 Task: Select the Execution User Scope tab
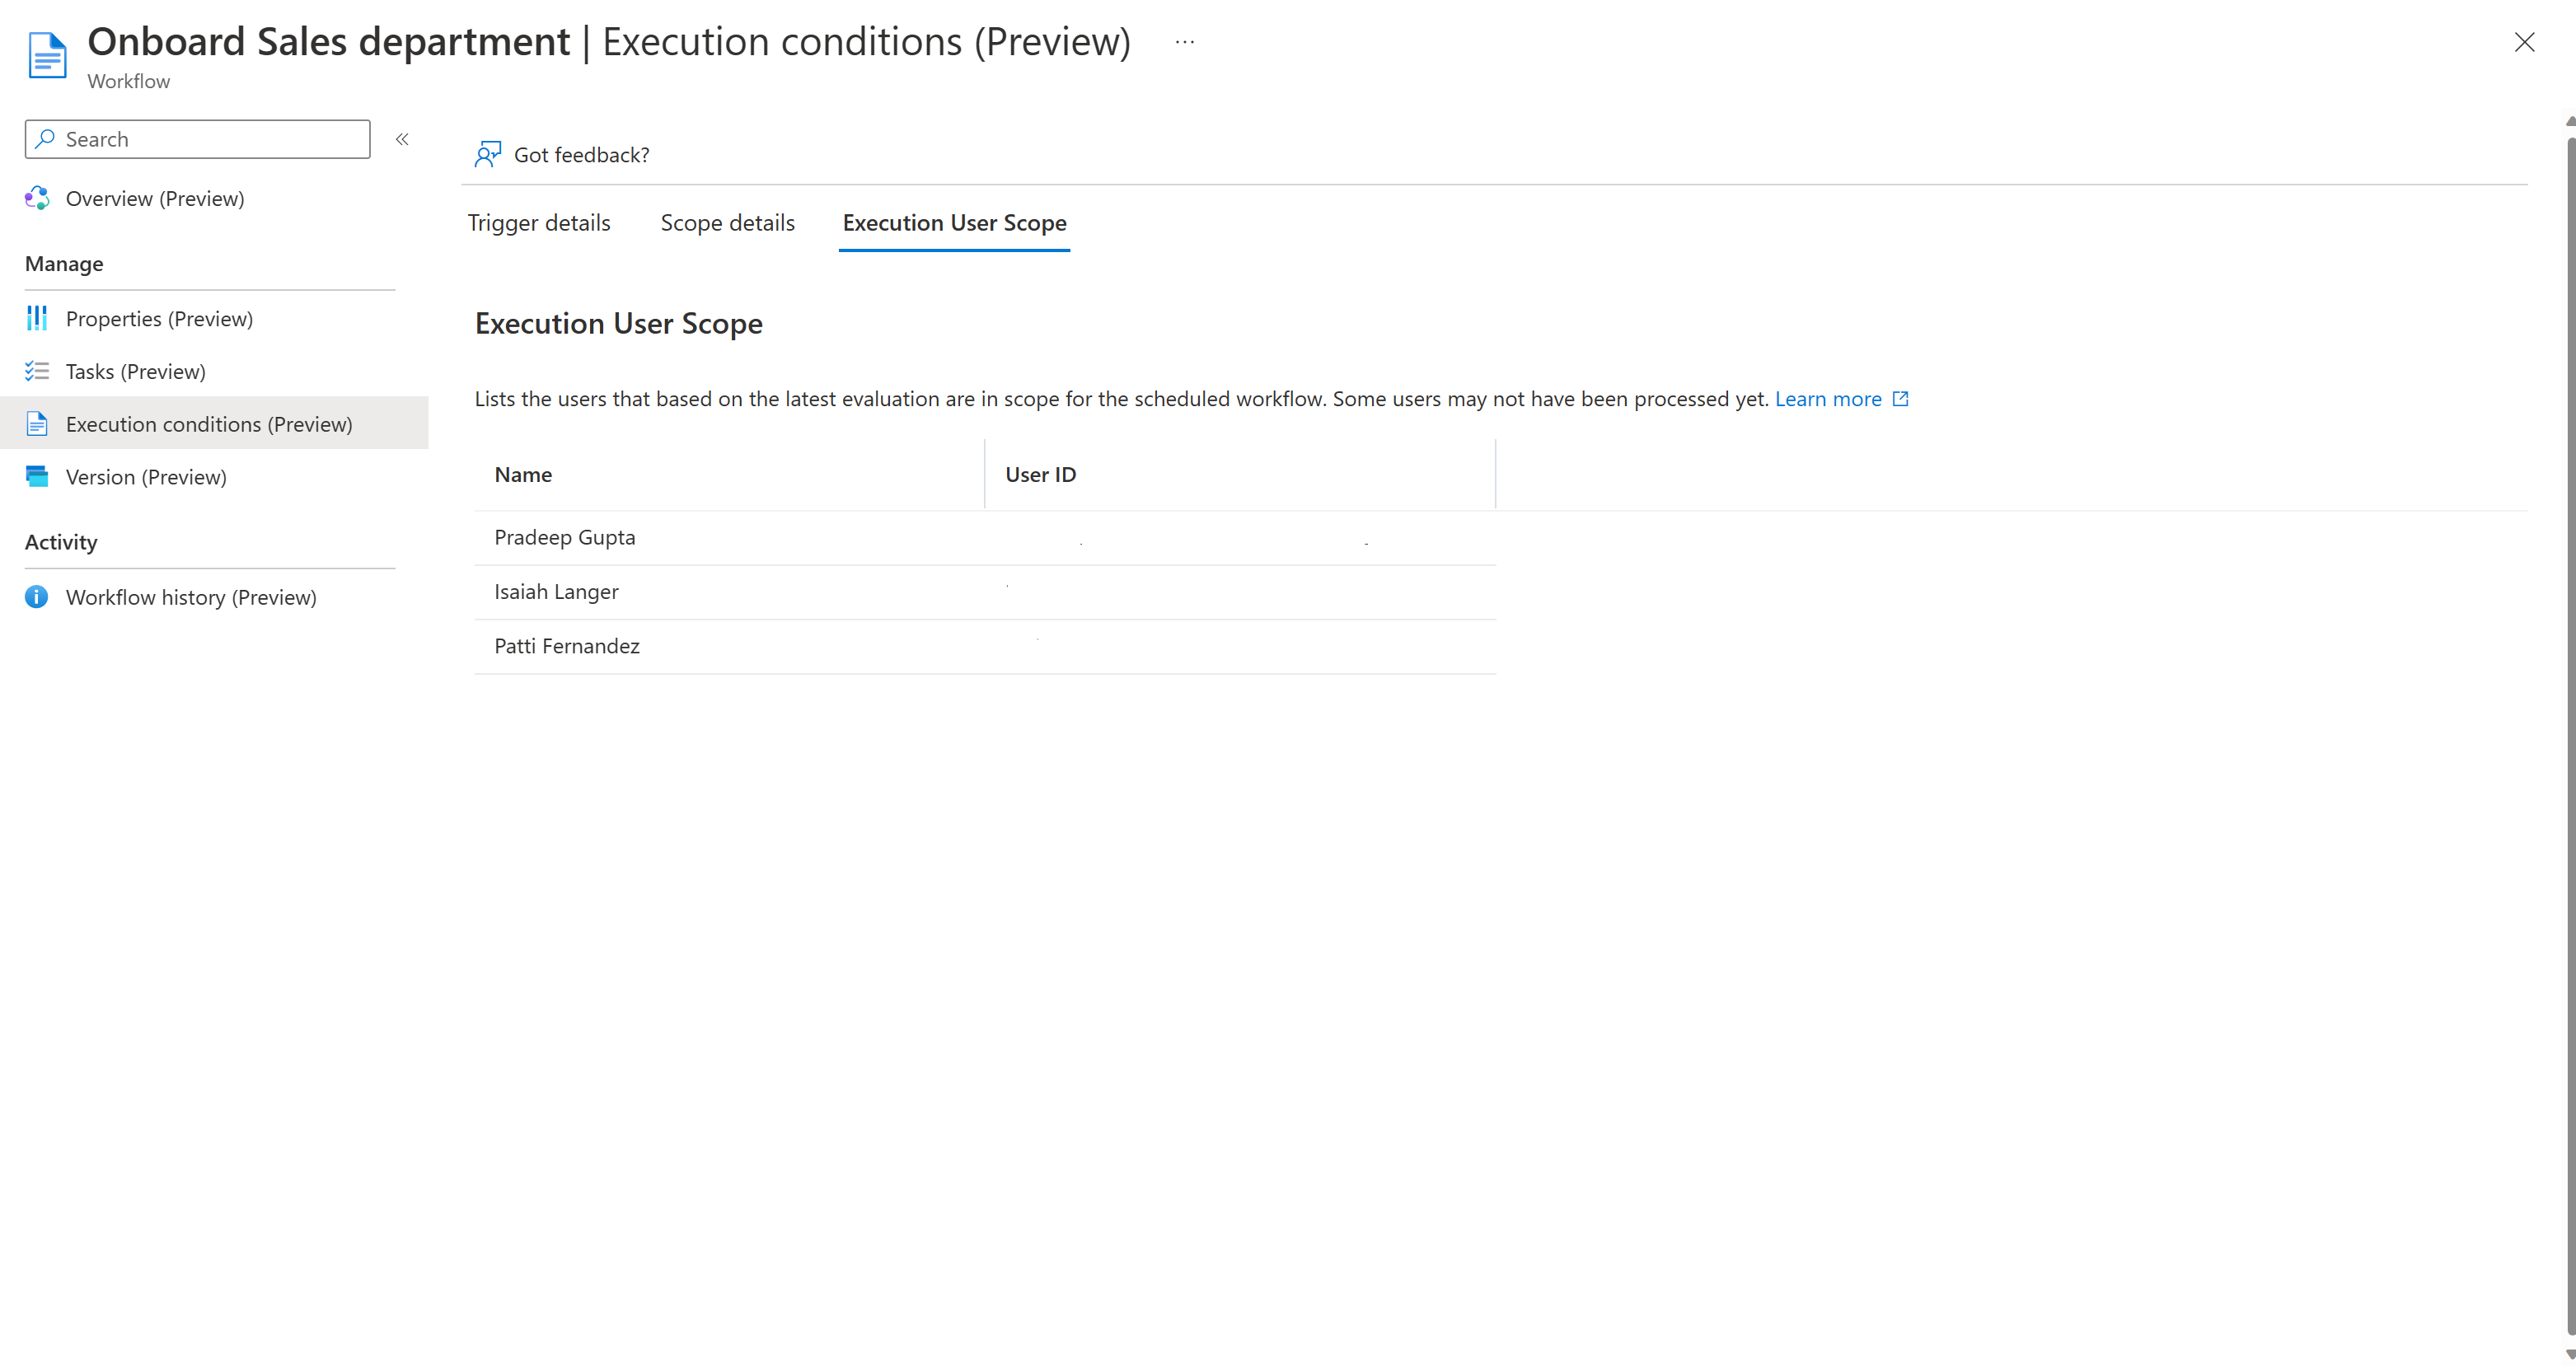click(x=954, y=223)
